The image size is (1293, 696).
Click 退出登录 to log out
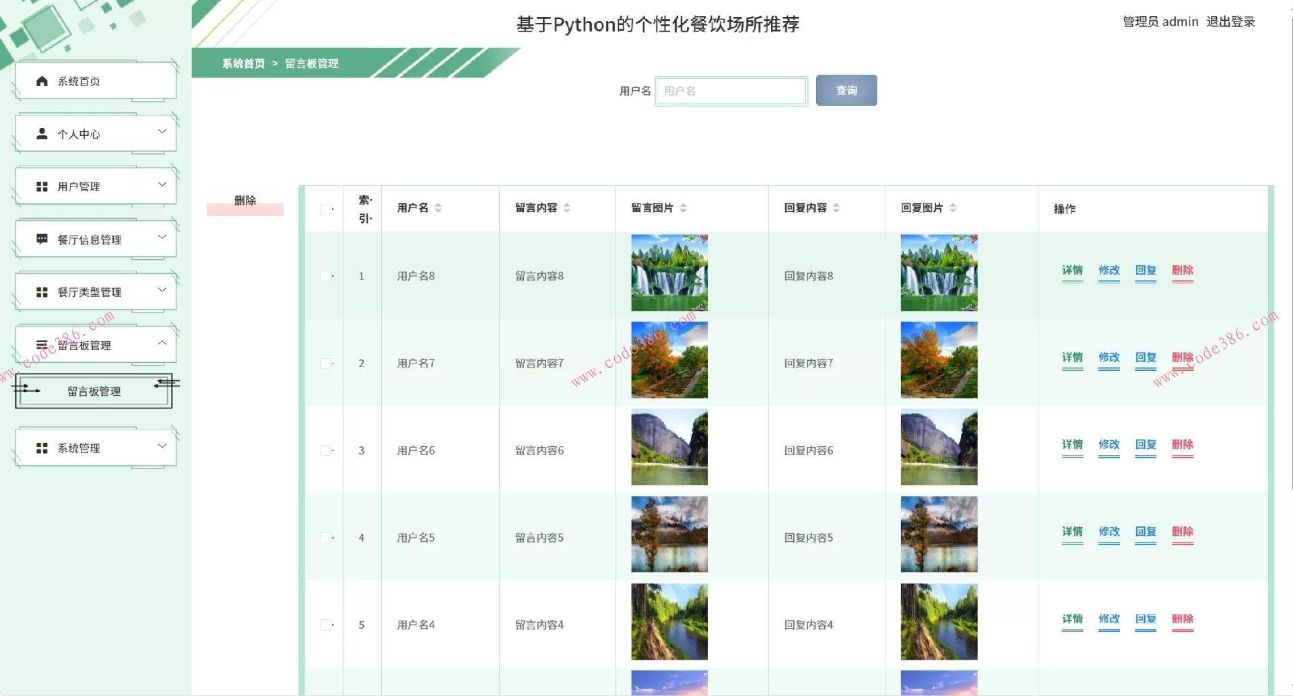(1230, 22)
